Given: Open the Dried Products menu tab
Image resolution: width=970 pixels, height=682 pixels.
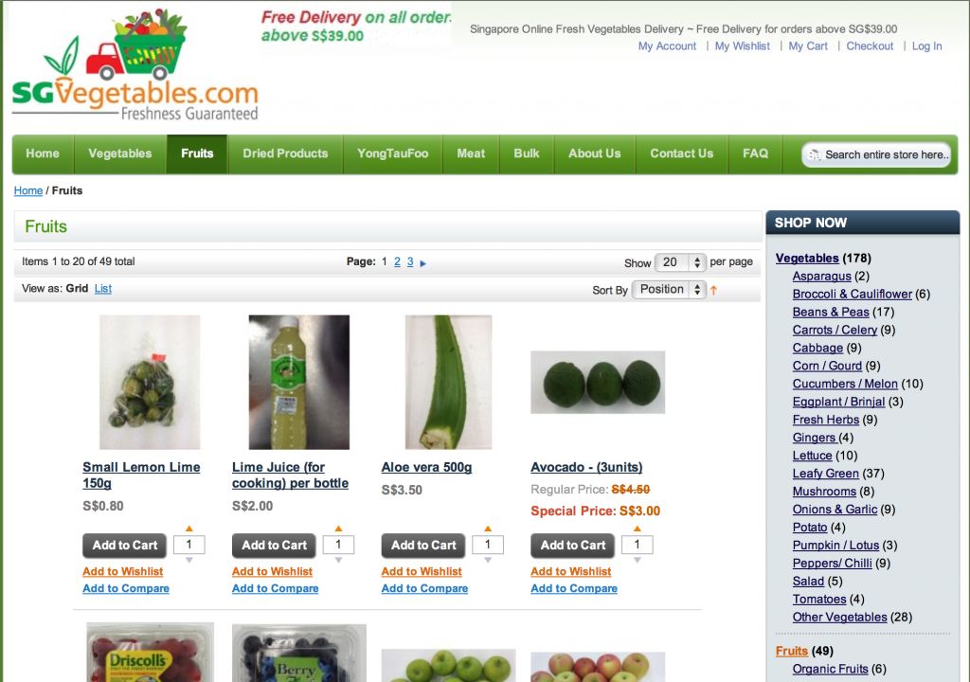Looking at the screenshot, I should (285, 153).
